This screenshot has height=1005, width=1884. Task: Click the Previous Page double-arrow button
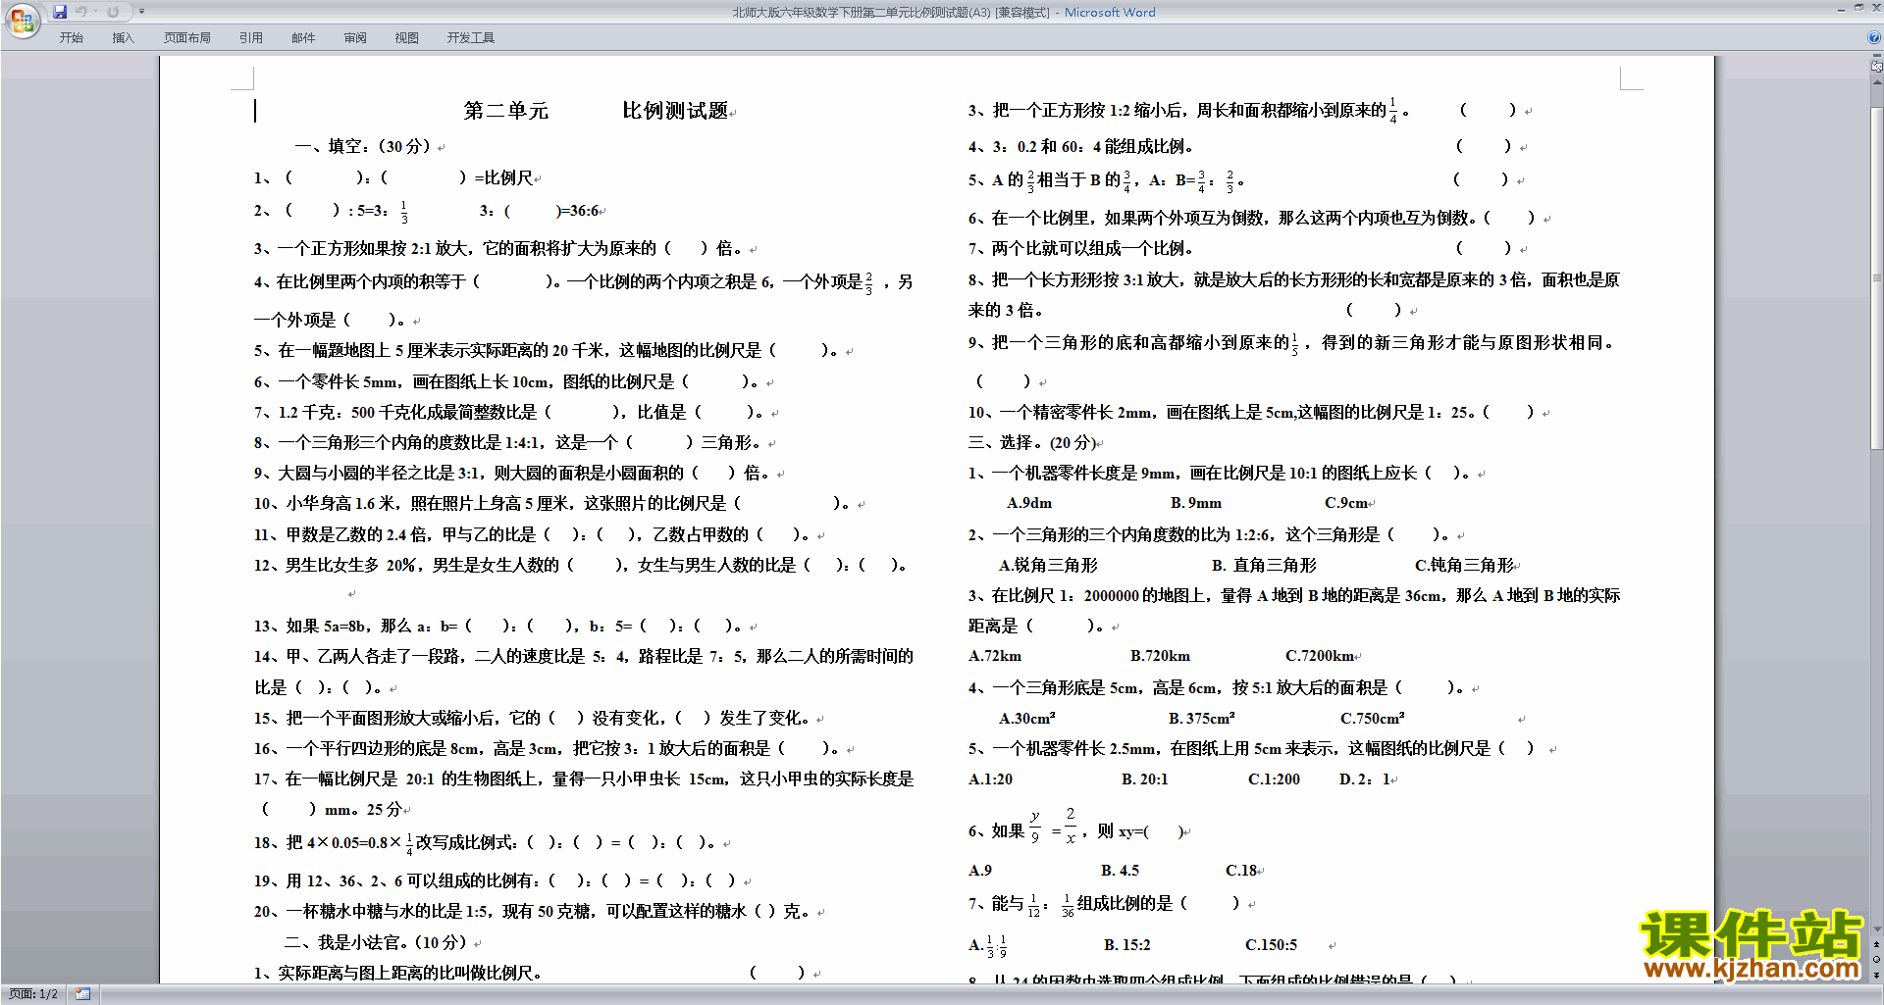(x=1876, y=945)
